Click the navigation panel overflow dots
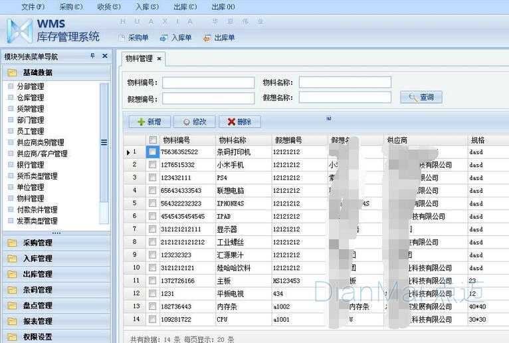This screenshot has width=509, height=343. tap(56, 233)
